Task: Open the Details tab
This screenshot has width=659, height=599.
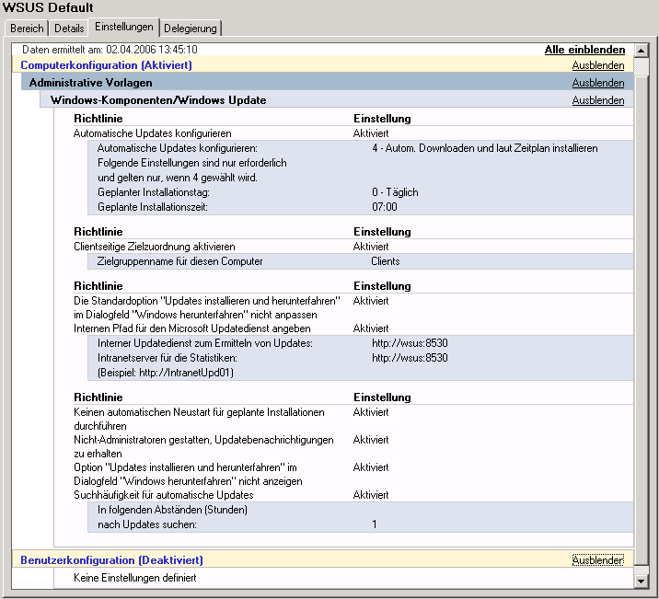Action: point(69,29)
